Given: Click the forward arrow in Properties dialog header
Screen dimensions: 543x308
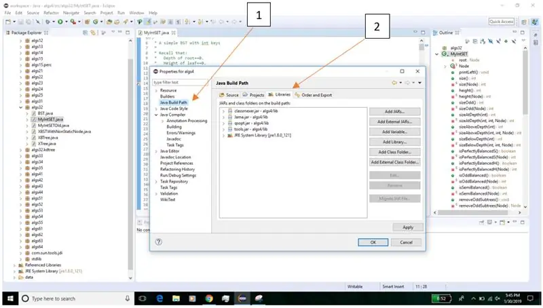Looking at the screenshot, I should click(408, 83).
